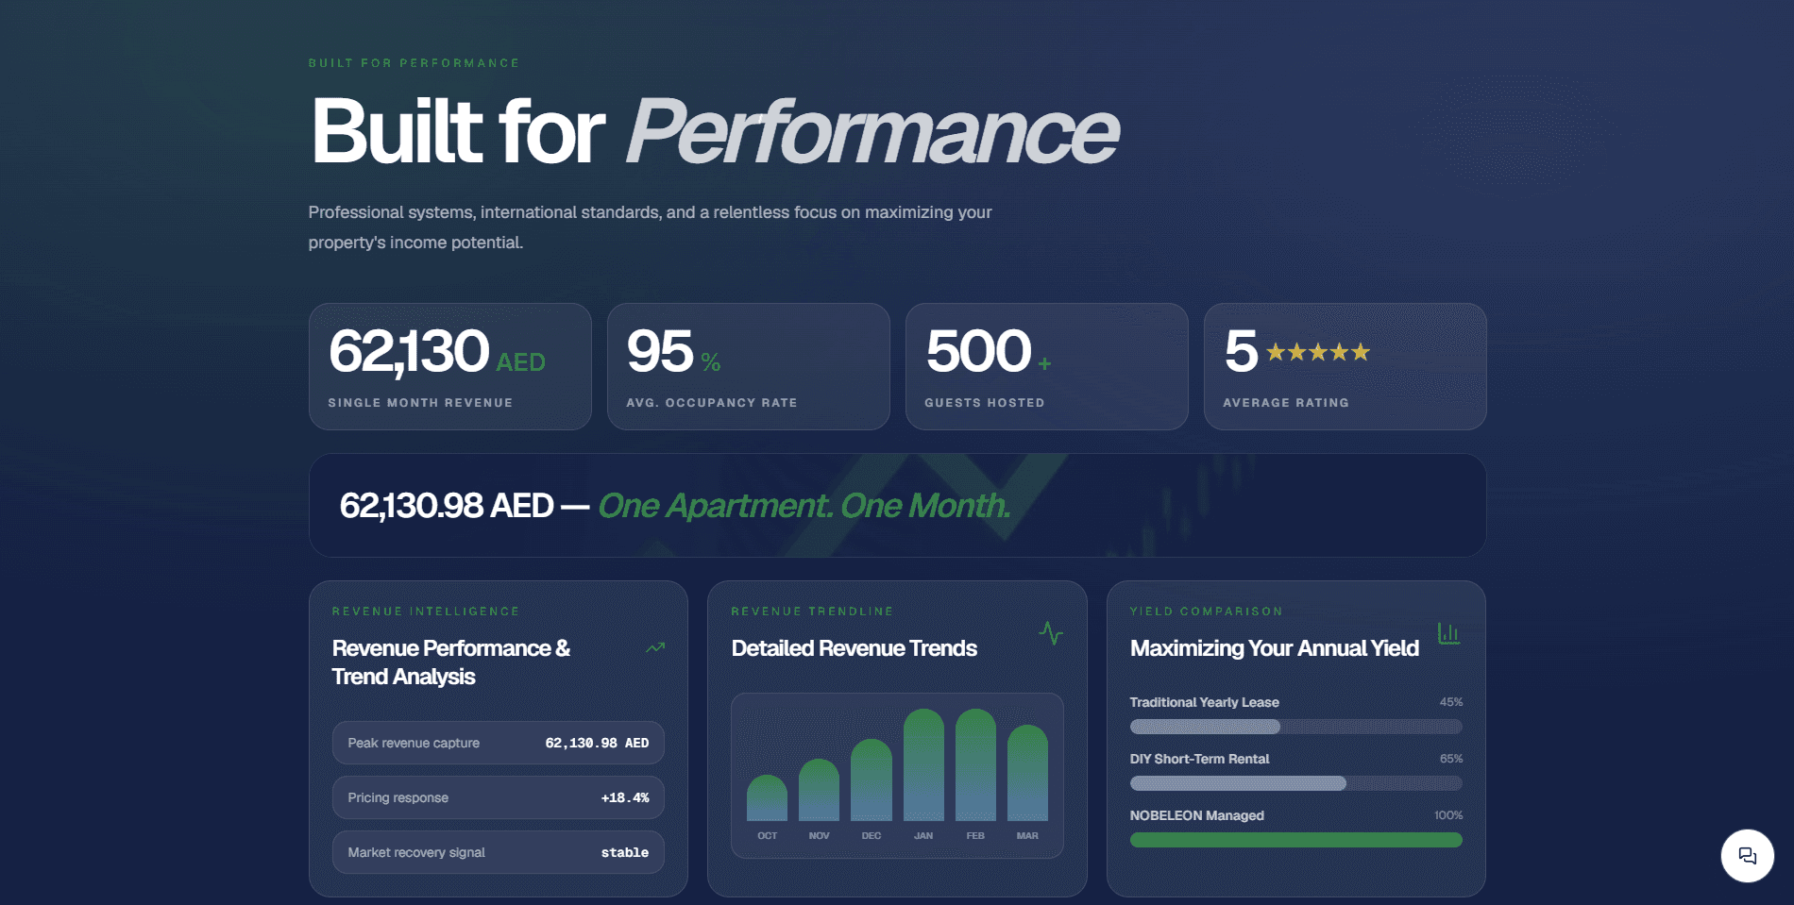Viewport: 1794px width, 905px height.
Task: Click the DEC bar in revenue chart
Action: pos(872,779)
